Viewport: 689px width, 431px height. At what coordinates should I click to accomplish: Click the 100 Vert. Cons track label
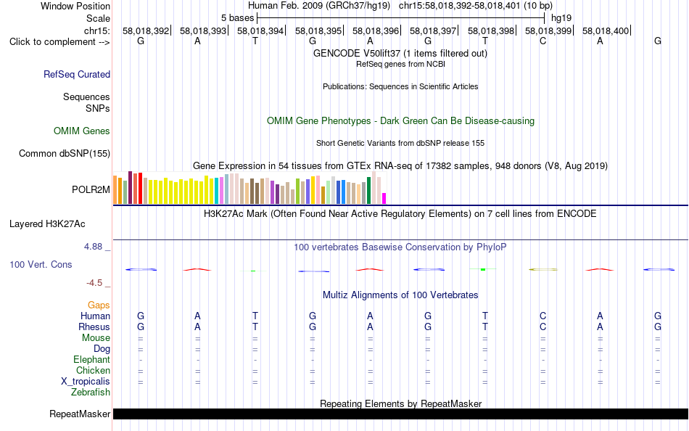point(41,264)
